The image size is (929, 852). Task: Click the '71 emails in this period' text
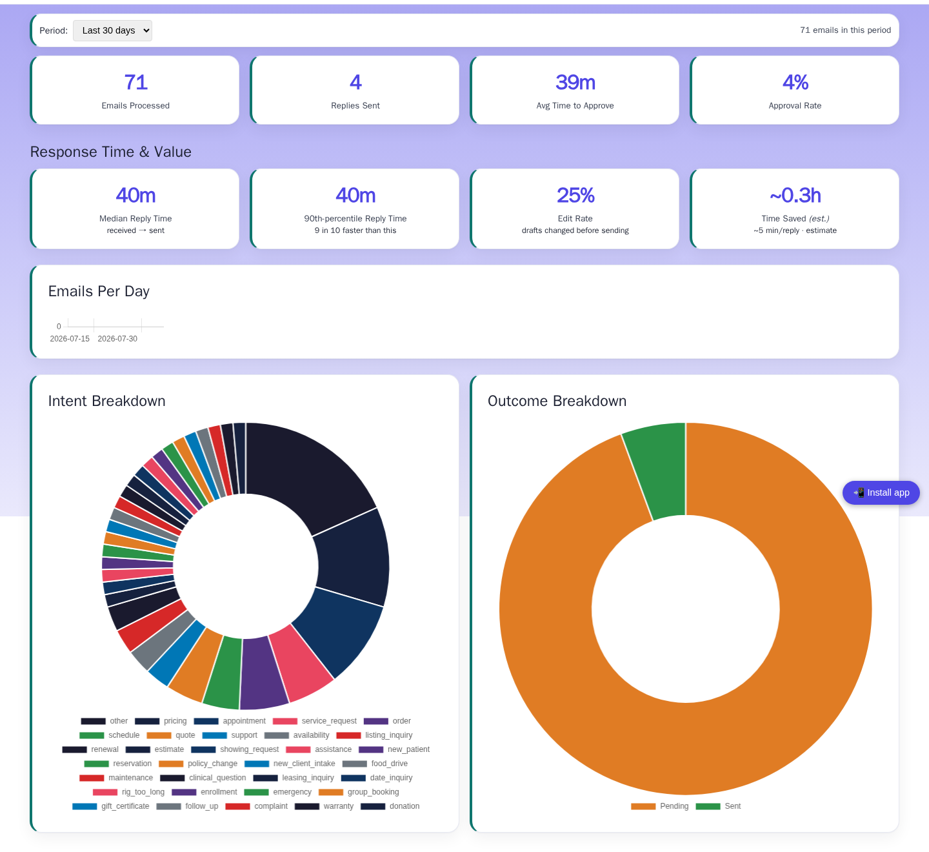[845, 30]
